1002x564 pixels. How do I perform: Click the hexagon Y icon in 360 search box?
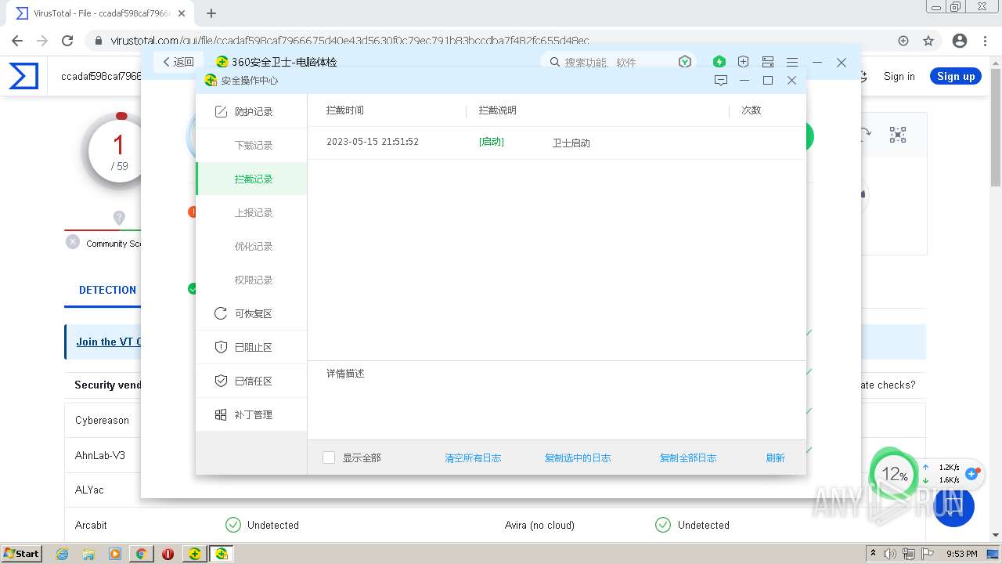(x=685, y=62)
